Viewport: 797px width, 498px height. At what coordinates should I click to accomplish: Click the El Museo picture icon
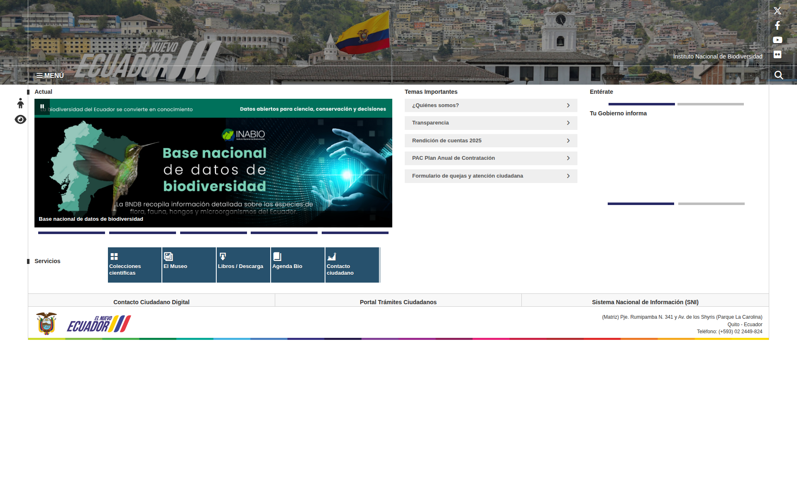(x=168, y=256)
